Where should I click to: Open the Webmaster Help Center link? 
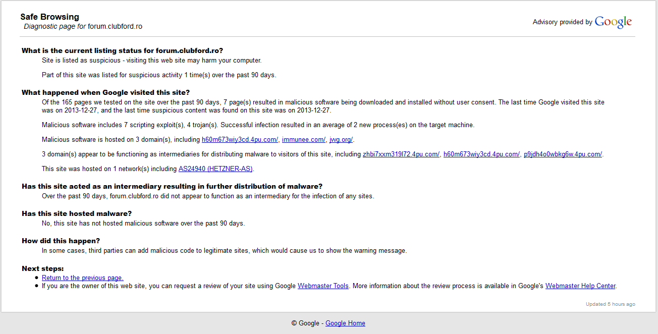point(580,286)
